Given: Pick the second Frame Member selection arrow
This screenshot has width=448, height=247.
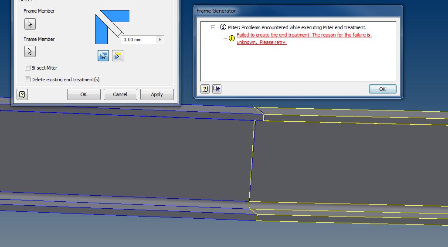Looking at the screenshot, I should 30,52.
